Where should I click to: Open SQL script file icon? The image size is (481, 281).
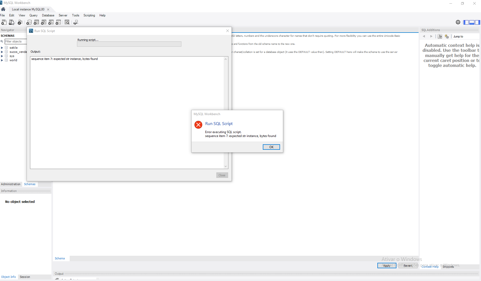[11, 22]
